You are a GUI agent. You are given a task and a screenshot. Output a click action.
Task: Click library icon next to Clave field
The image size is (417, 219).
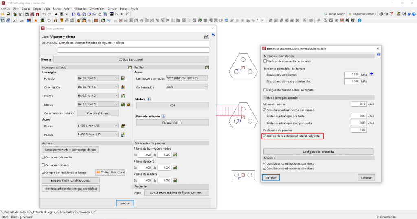pyautogui.click(x=206, y=37)
